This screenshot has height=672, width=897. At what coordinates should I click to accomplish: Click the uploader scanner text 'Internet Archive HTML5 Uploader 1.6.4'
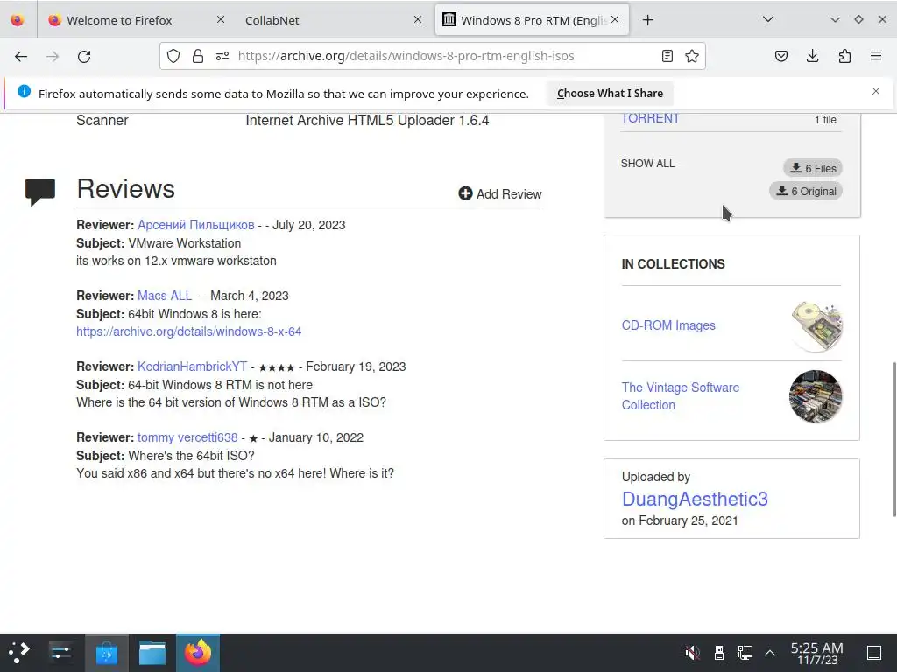point(367,121)
